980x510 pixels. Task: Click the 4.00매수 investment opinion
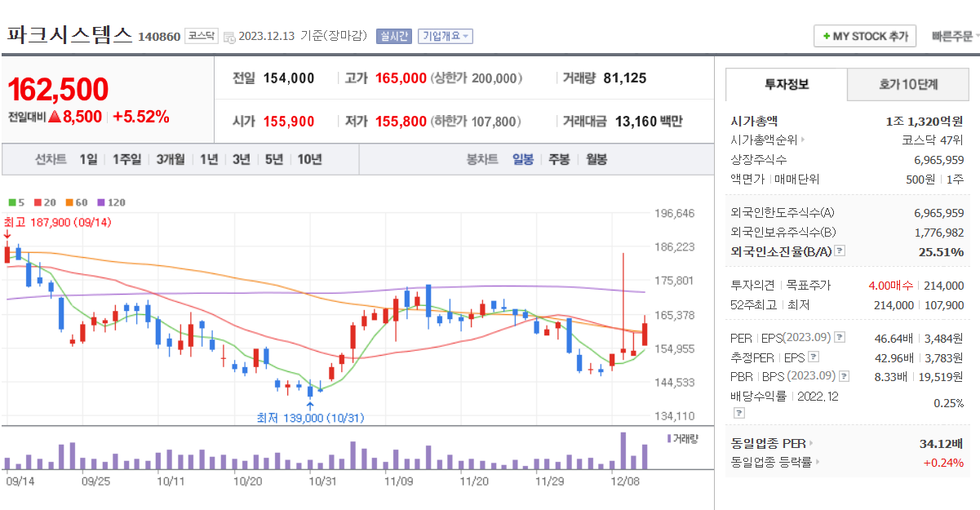click(891, 286)
